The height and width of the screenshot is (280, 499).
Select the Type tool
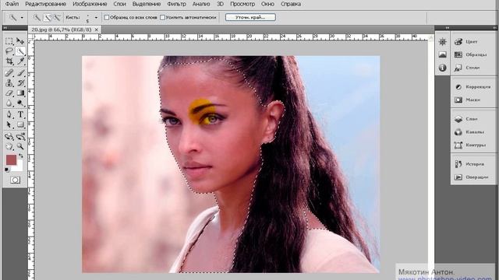click(20, 114)
